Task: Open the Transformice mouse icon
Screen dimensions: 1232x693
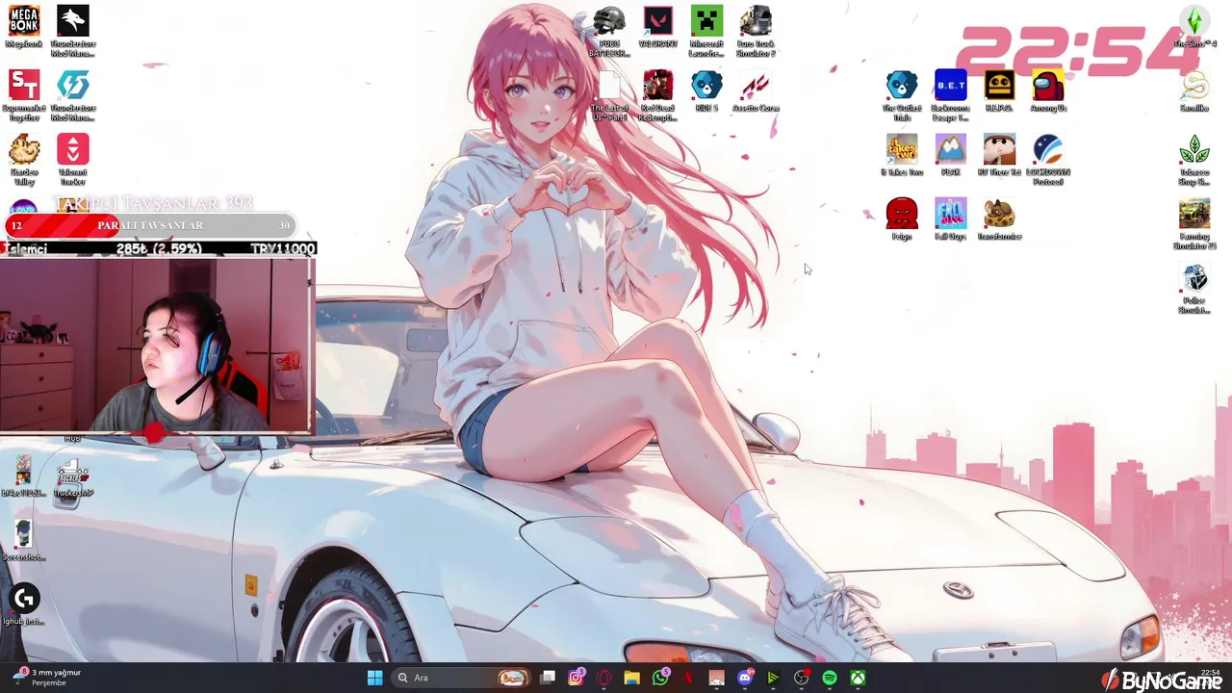Action: [x=999, y=219]
